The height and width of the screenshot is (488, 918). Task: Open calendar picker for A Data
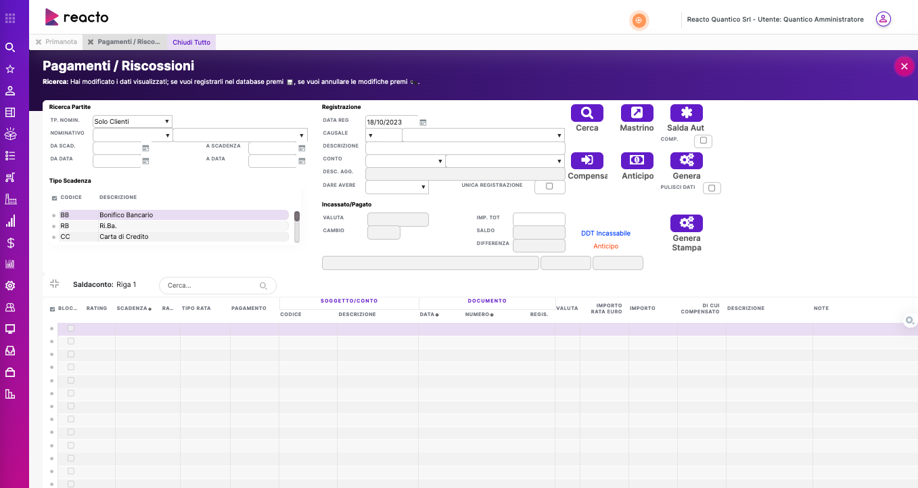(301, 161)
